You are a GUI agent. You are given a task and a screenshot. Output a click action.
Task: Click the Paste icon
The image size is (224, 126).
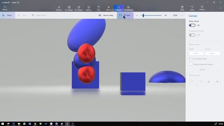182,8
